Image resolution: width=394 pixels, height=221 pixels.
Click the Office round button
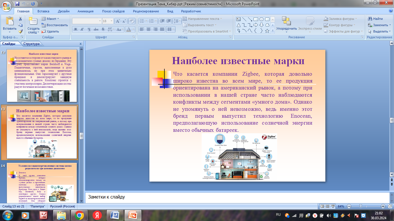tap(6, 6)
